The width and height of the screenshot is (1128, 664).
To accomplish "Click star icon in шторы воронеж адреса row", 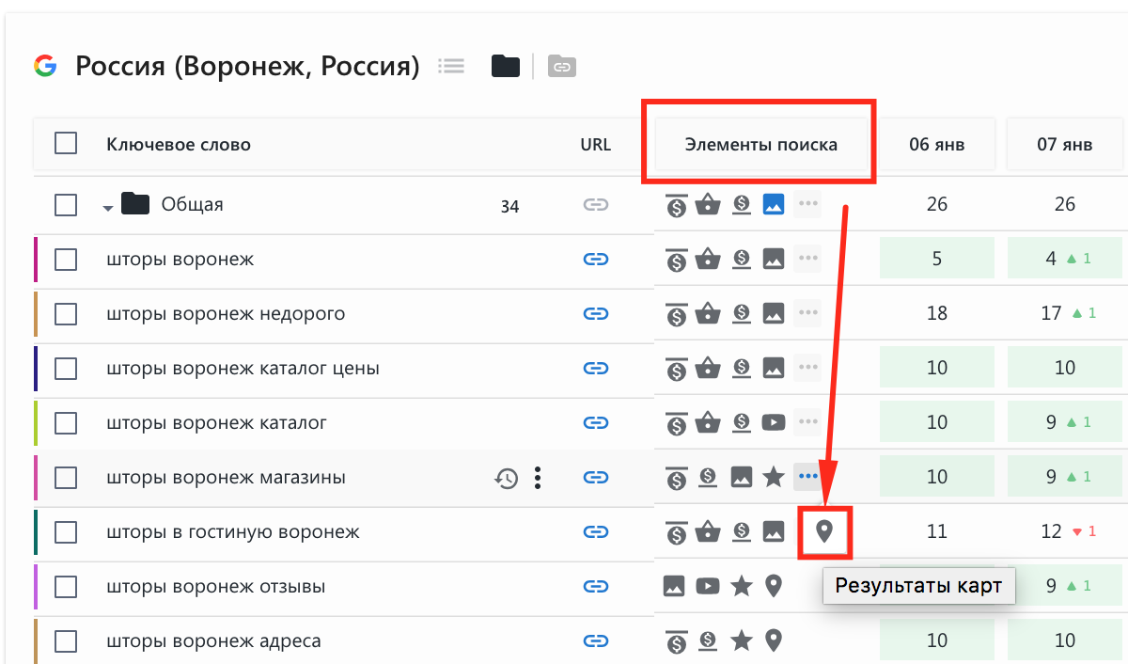I will (x=742, y=641).
